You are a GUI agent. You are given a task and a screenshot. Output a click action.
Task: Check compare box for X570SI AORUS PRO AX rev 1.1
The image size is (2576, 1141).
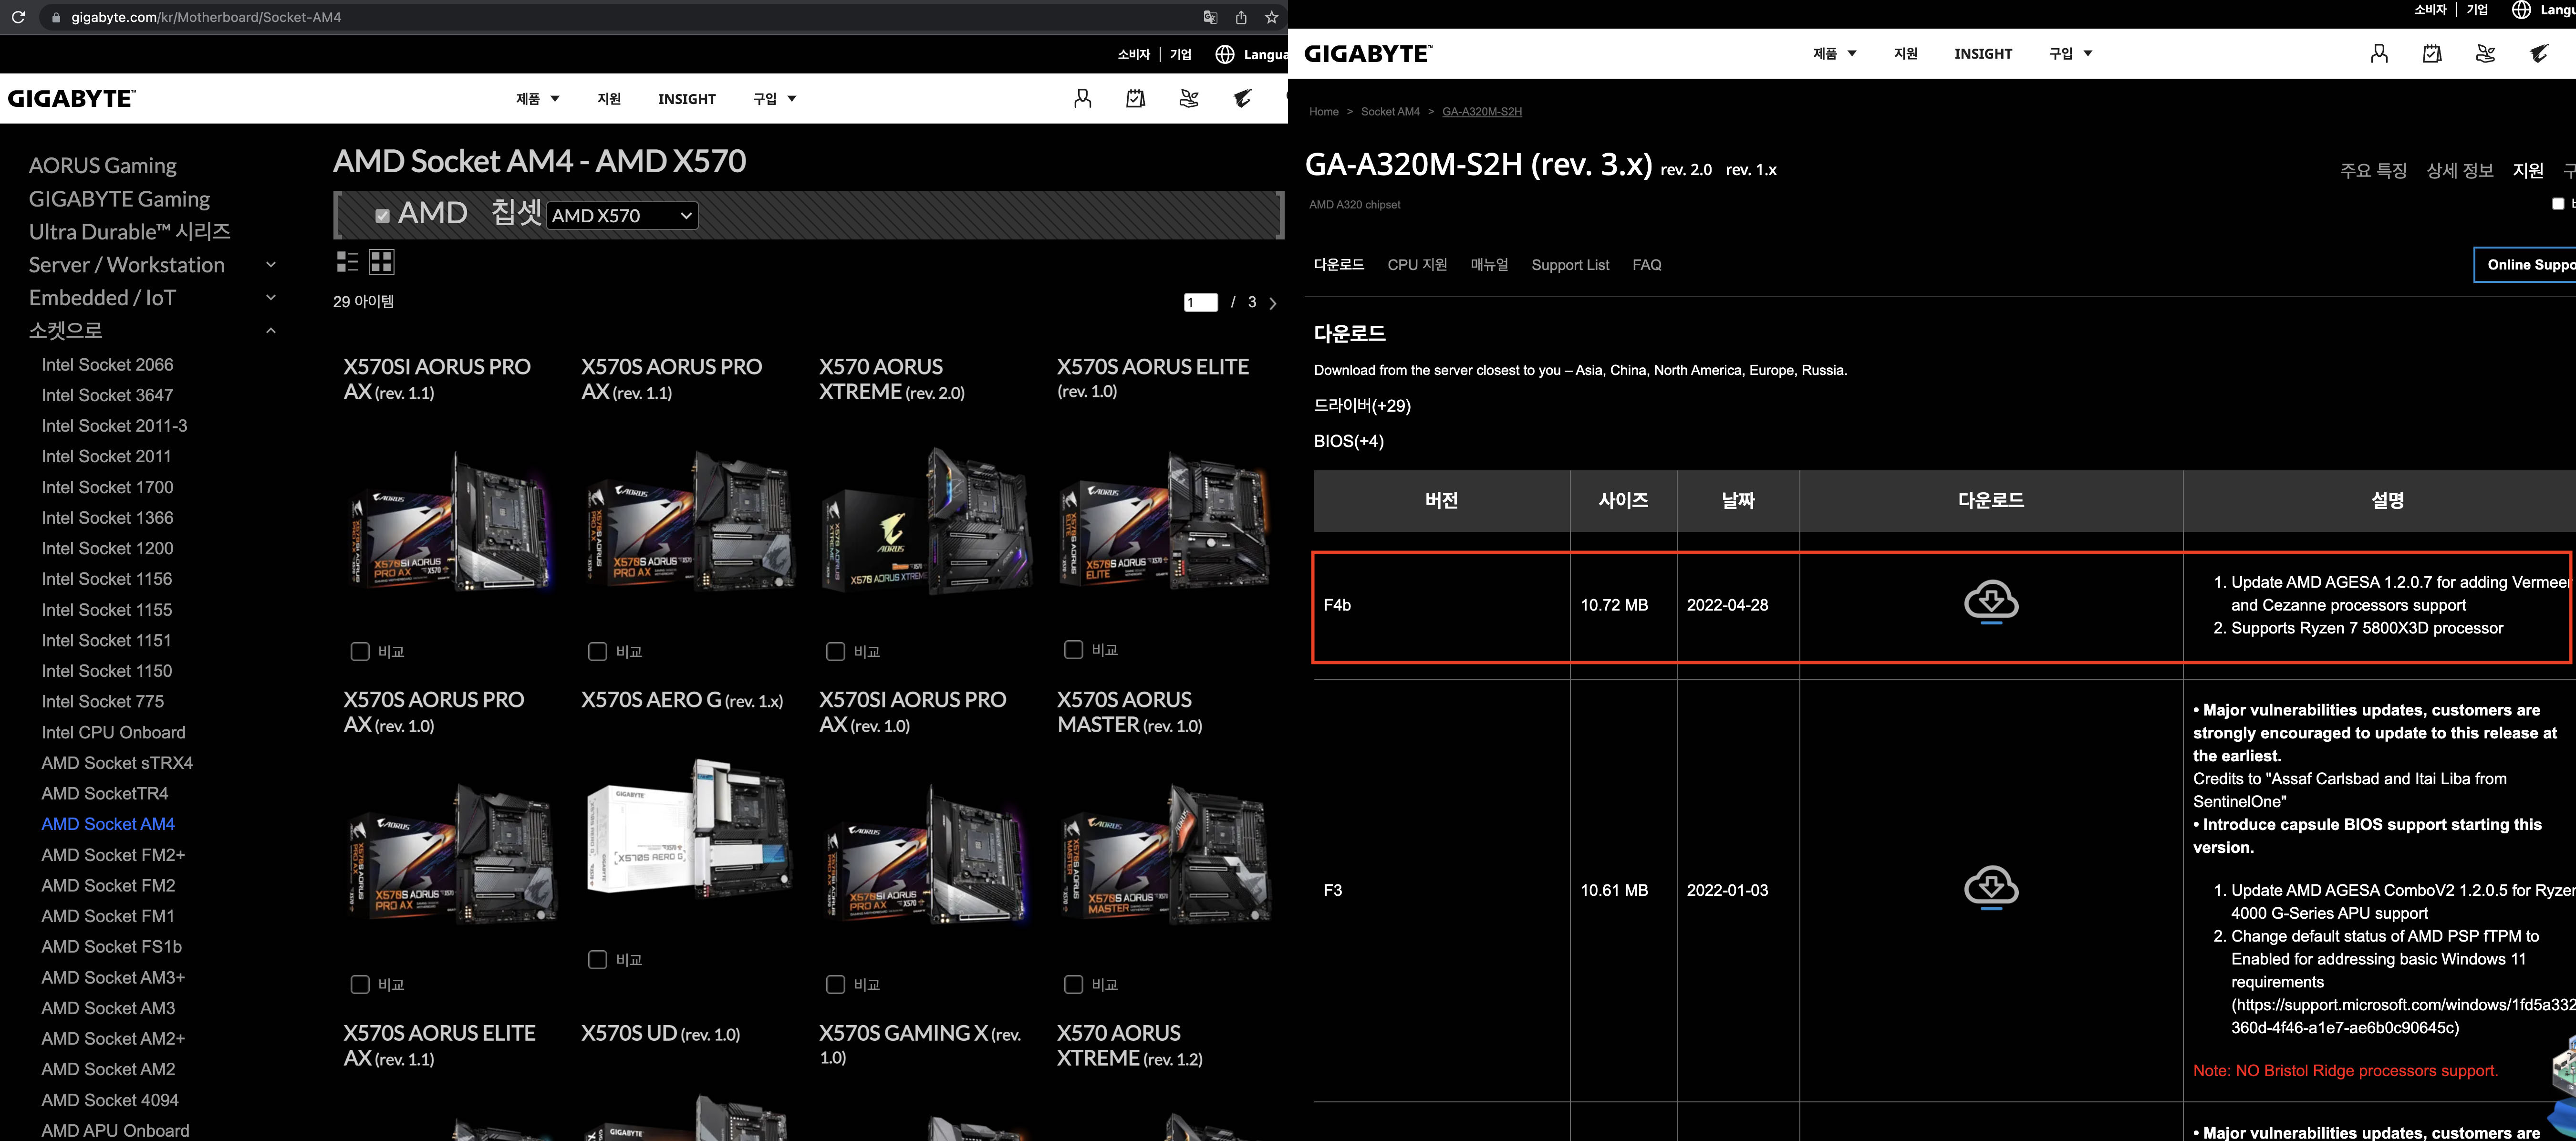click(360, 651)
